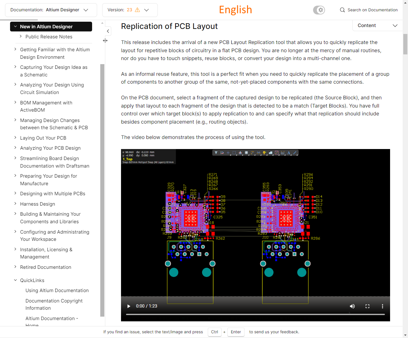Open Managing Design Changes between Schematic & PCB

pyautogui.click(x=54, y=124)
